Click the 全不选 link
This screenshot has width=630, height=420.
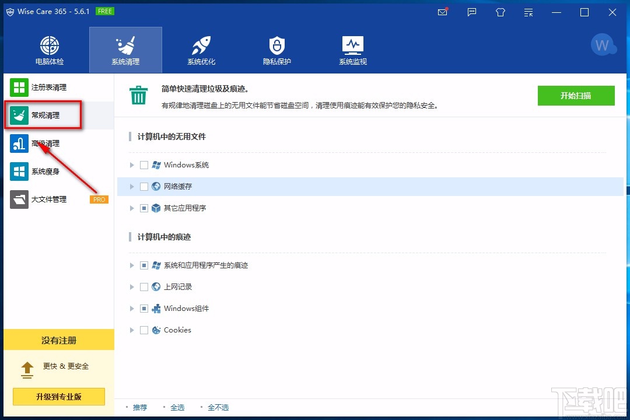coord(218,408)
